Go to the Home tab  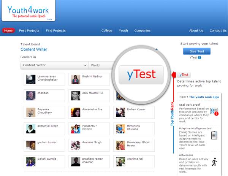pos(8,30)
